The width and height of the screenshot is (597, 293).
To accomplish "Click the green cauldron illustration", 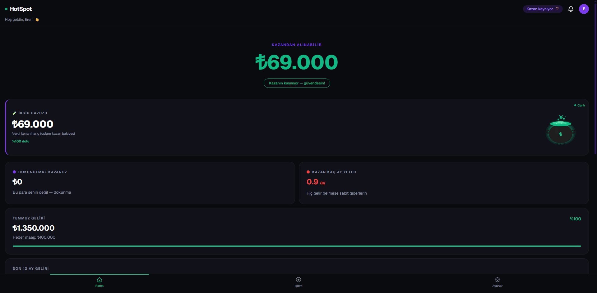I will (x=561, y=130).
